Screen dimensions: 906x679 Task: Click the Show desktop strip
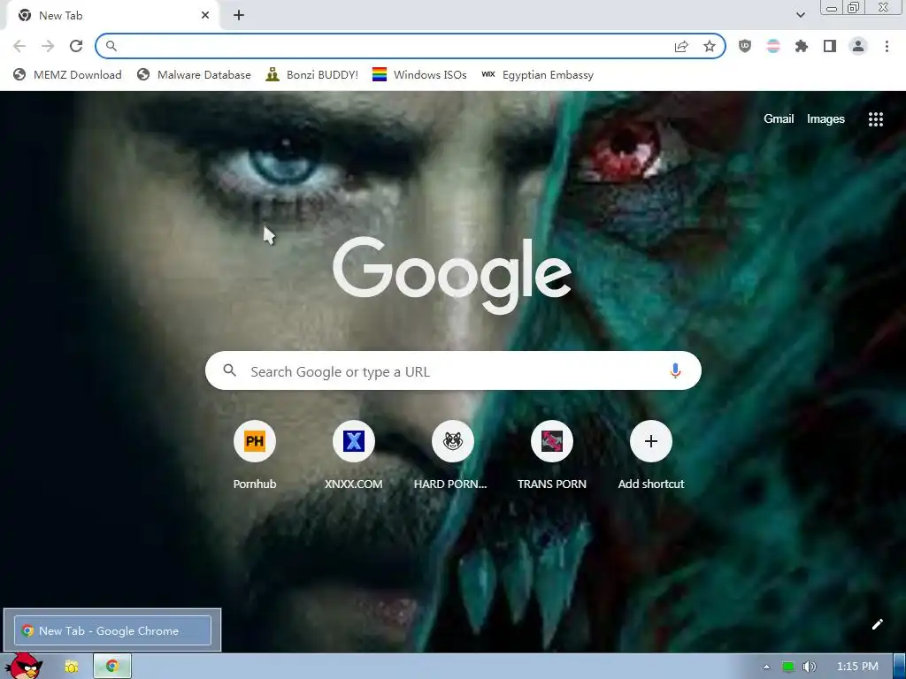[900, 667]
